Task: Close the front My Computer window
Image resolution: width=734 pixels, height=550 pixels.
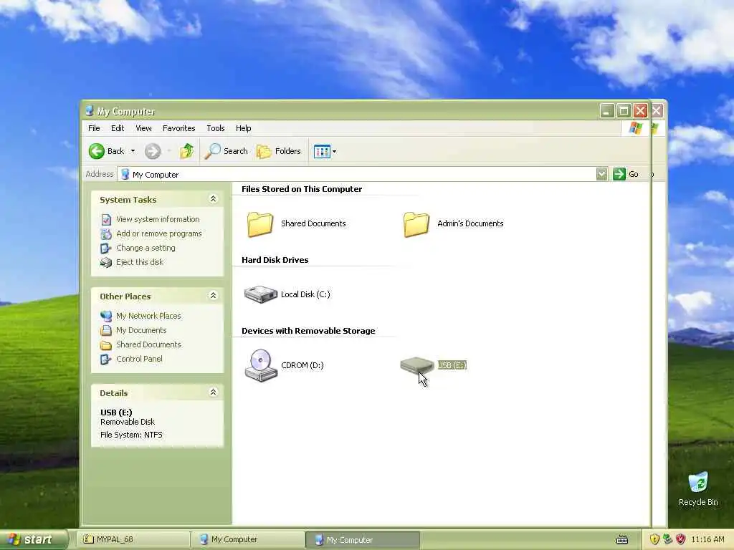Action: 640,111
